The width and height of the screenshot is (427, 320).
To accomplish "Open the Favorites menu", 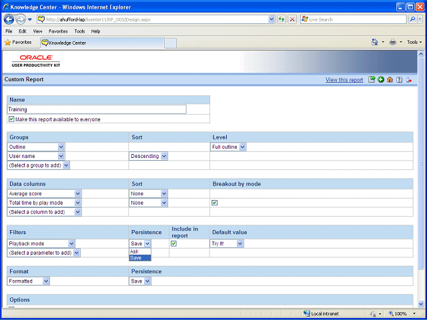I will 58,31.
